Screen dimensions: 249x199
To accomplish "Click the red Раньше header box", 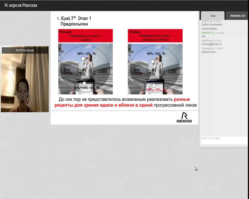I will (x=85, y=36).
